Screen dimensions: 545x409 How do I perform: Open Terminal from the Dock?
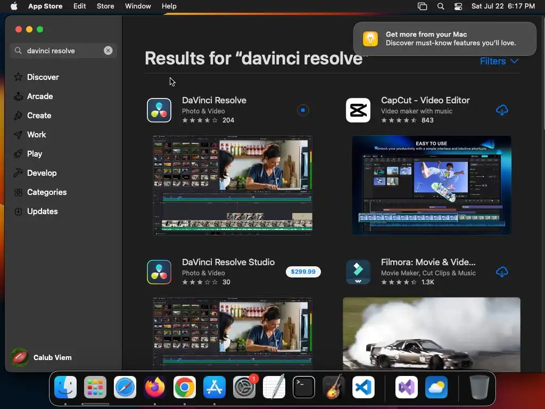(x=304, y=387)
